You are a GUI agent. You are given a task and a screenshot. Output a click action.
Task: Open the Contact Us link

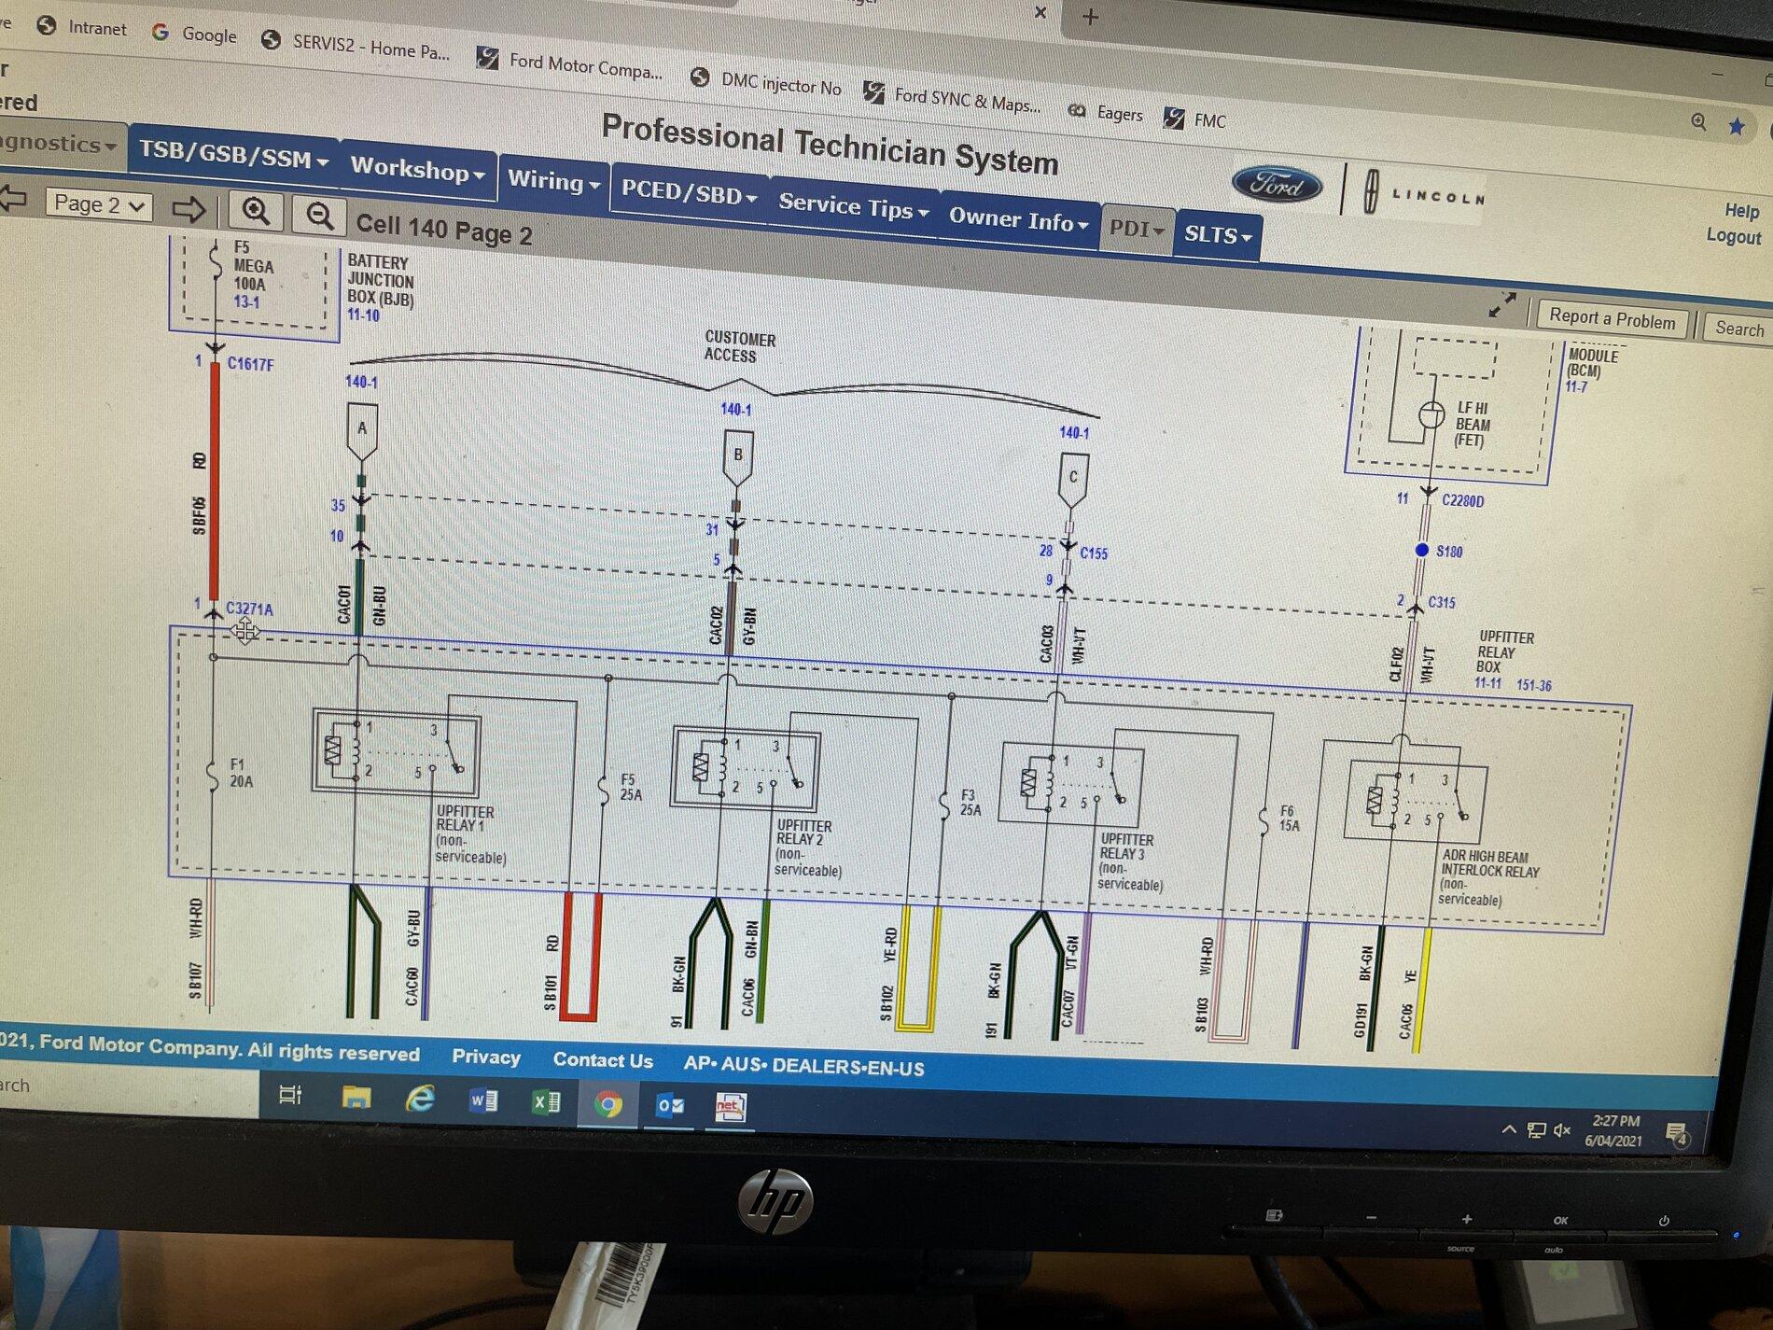(603, 1060)
